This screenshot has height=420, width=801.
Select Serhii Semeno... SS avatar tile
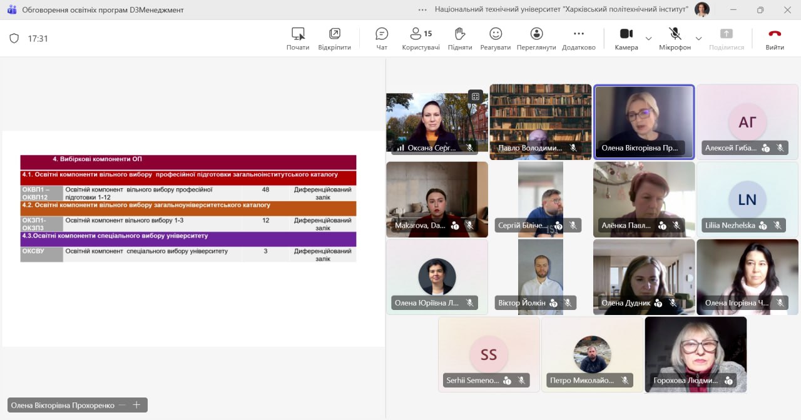click(x=489, y=354)
